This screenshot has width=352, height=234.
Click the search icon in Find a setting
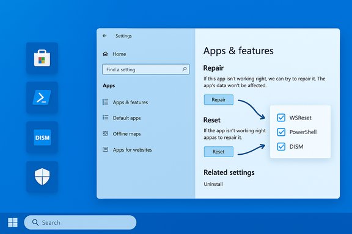tap(185, 69)
